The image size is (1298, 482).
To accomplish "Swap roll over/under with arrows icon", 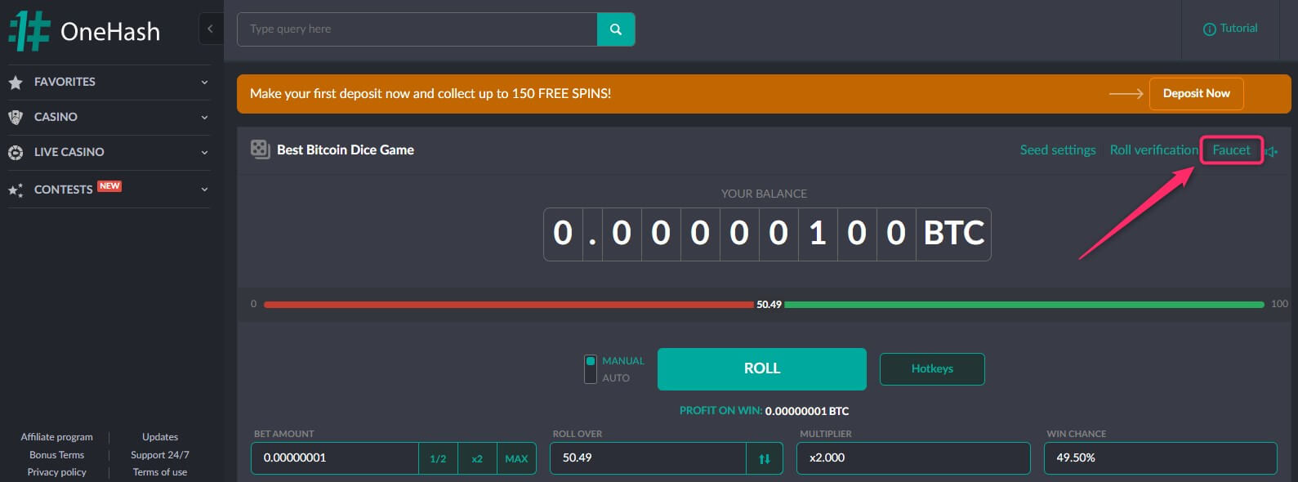I will 765,458.
